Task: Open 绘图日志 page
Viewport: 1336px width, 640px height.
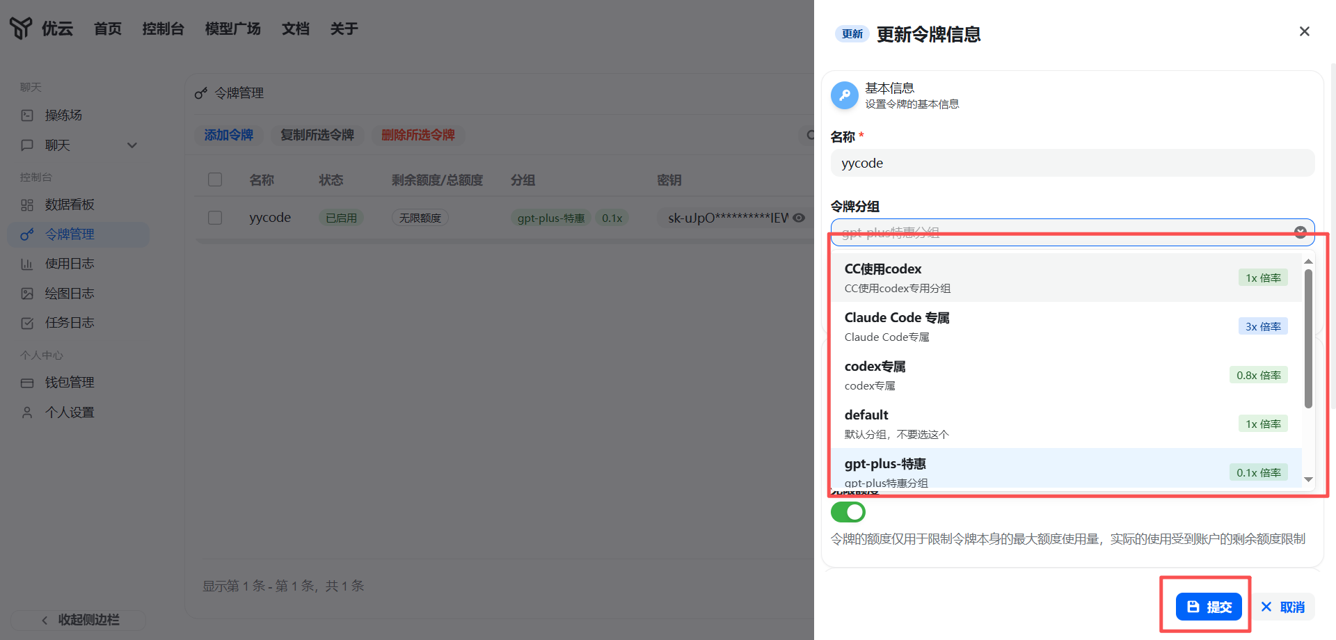Action: (70, 294)
